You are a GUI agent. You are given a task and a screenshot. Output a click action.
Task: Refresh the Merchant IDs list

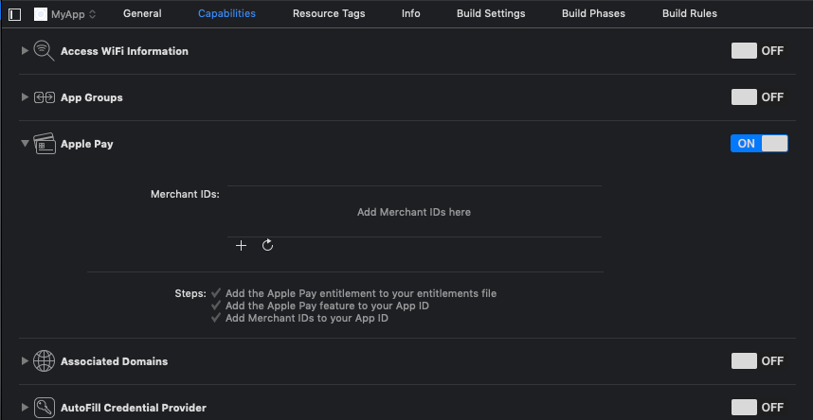tap(267, 245)
